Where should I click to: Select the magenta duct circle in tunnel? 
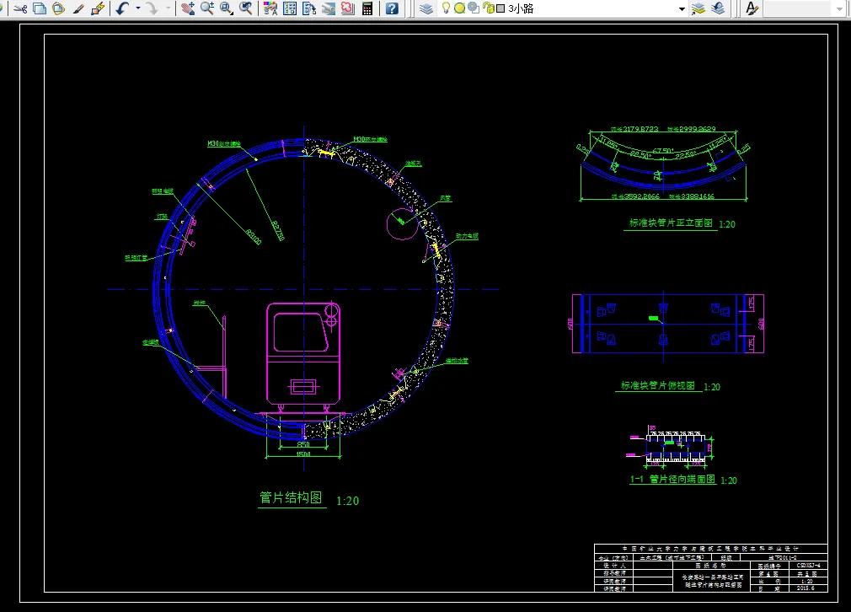[402, 223]
